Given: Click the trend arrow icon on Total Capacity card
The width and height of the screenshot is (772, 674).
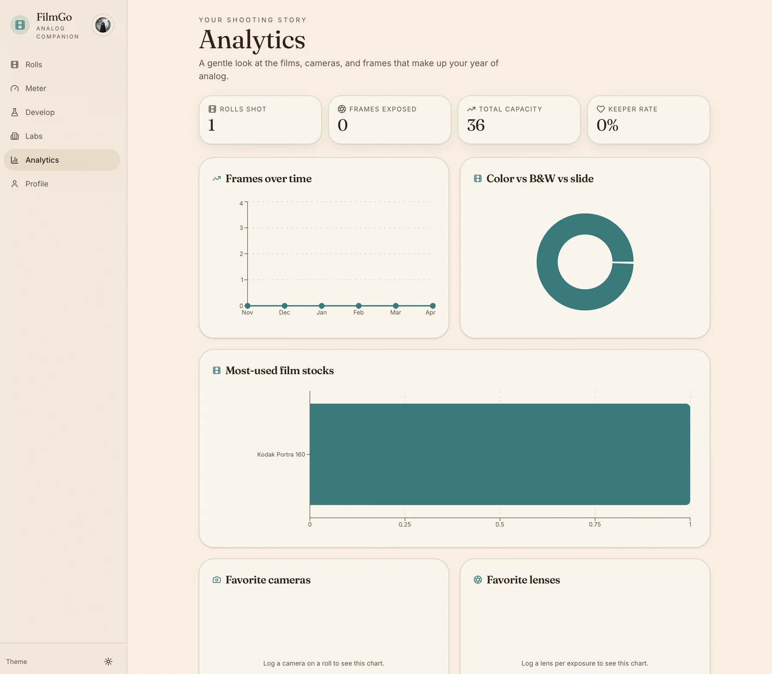Looking at the screenshot, I should 471,109.
